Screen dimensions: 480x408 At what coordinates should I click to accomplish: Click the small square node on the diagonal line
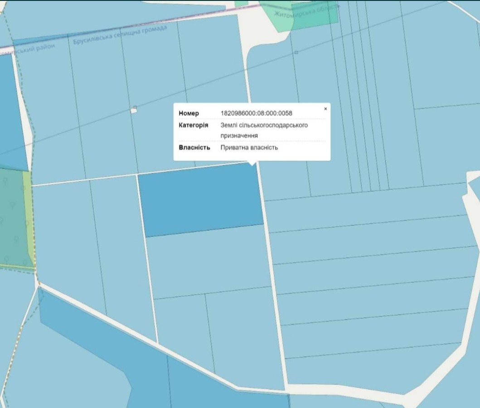point(296,53)
